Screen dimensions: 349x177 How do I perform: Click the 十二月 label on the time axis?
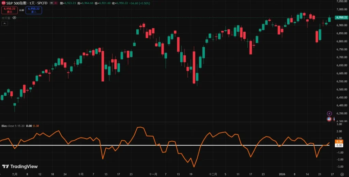tap(213, 174)
